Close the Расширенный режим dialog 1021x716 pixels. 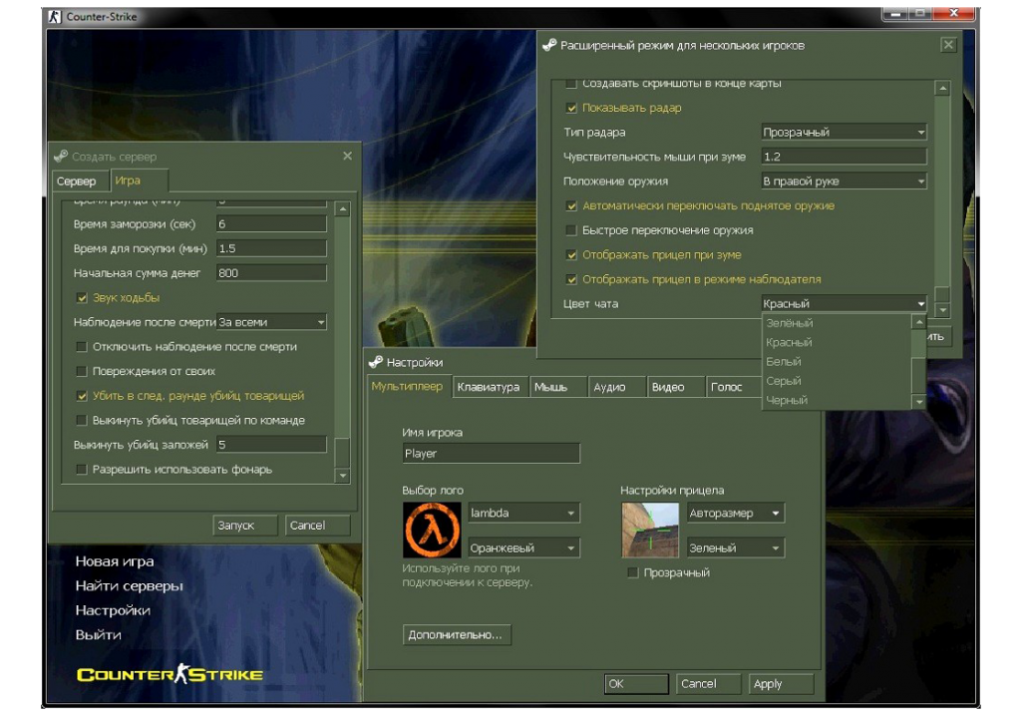(948, 44)
